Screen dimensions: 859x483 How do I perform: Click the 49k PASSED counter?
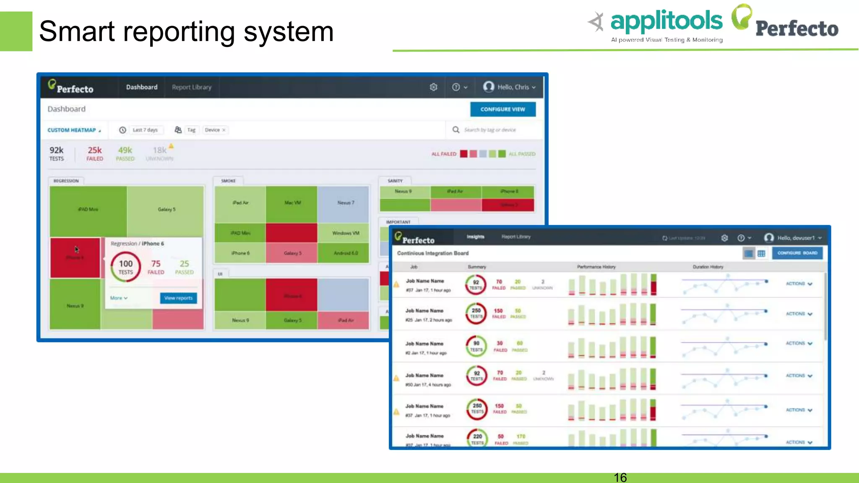(125, 153)
